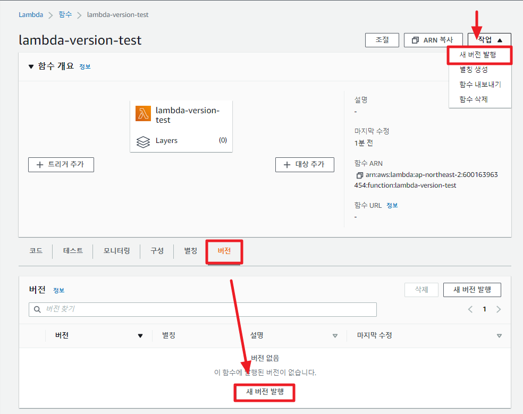This screenshot has height=414, width=523.
Task: Sort by 마지막 수정 column arrow
Action: click(x=499, y=335)
